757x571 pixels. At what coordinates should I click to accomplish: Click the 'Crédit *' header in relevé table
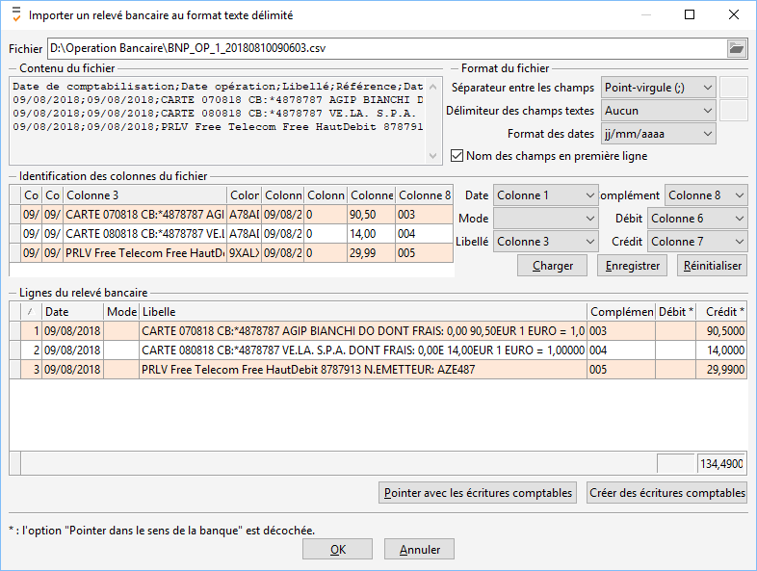pyautogui.click(x=720, y=312)
